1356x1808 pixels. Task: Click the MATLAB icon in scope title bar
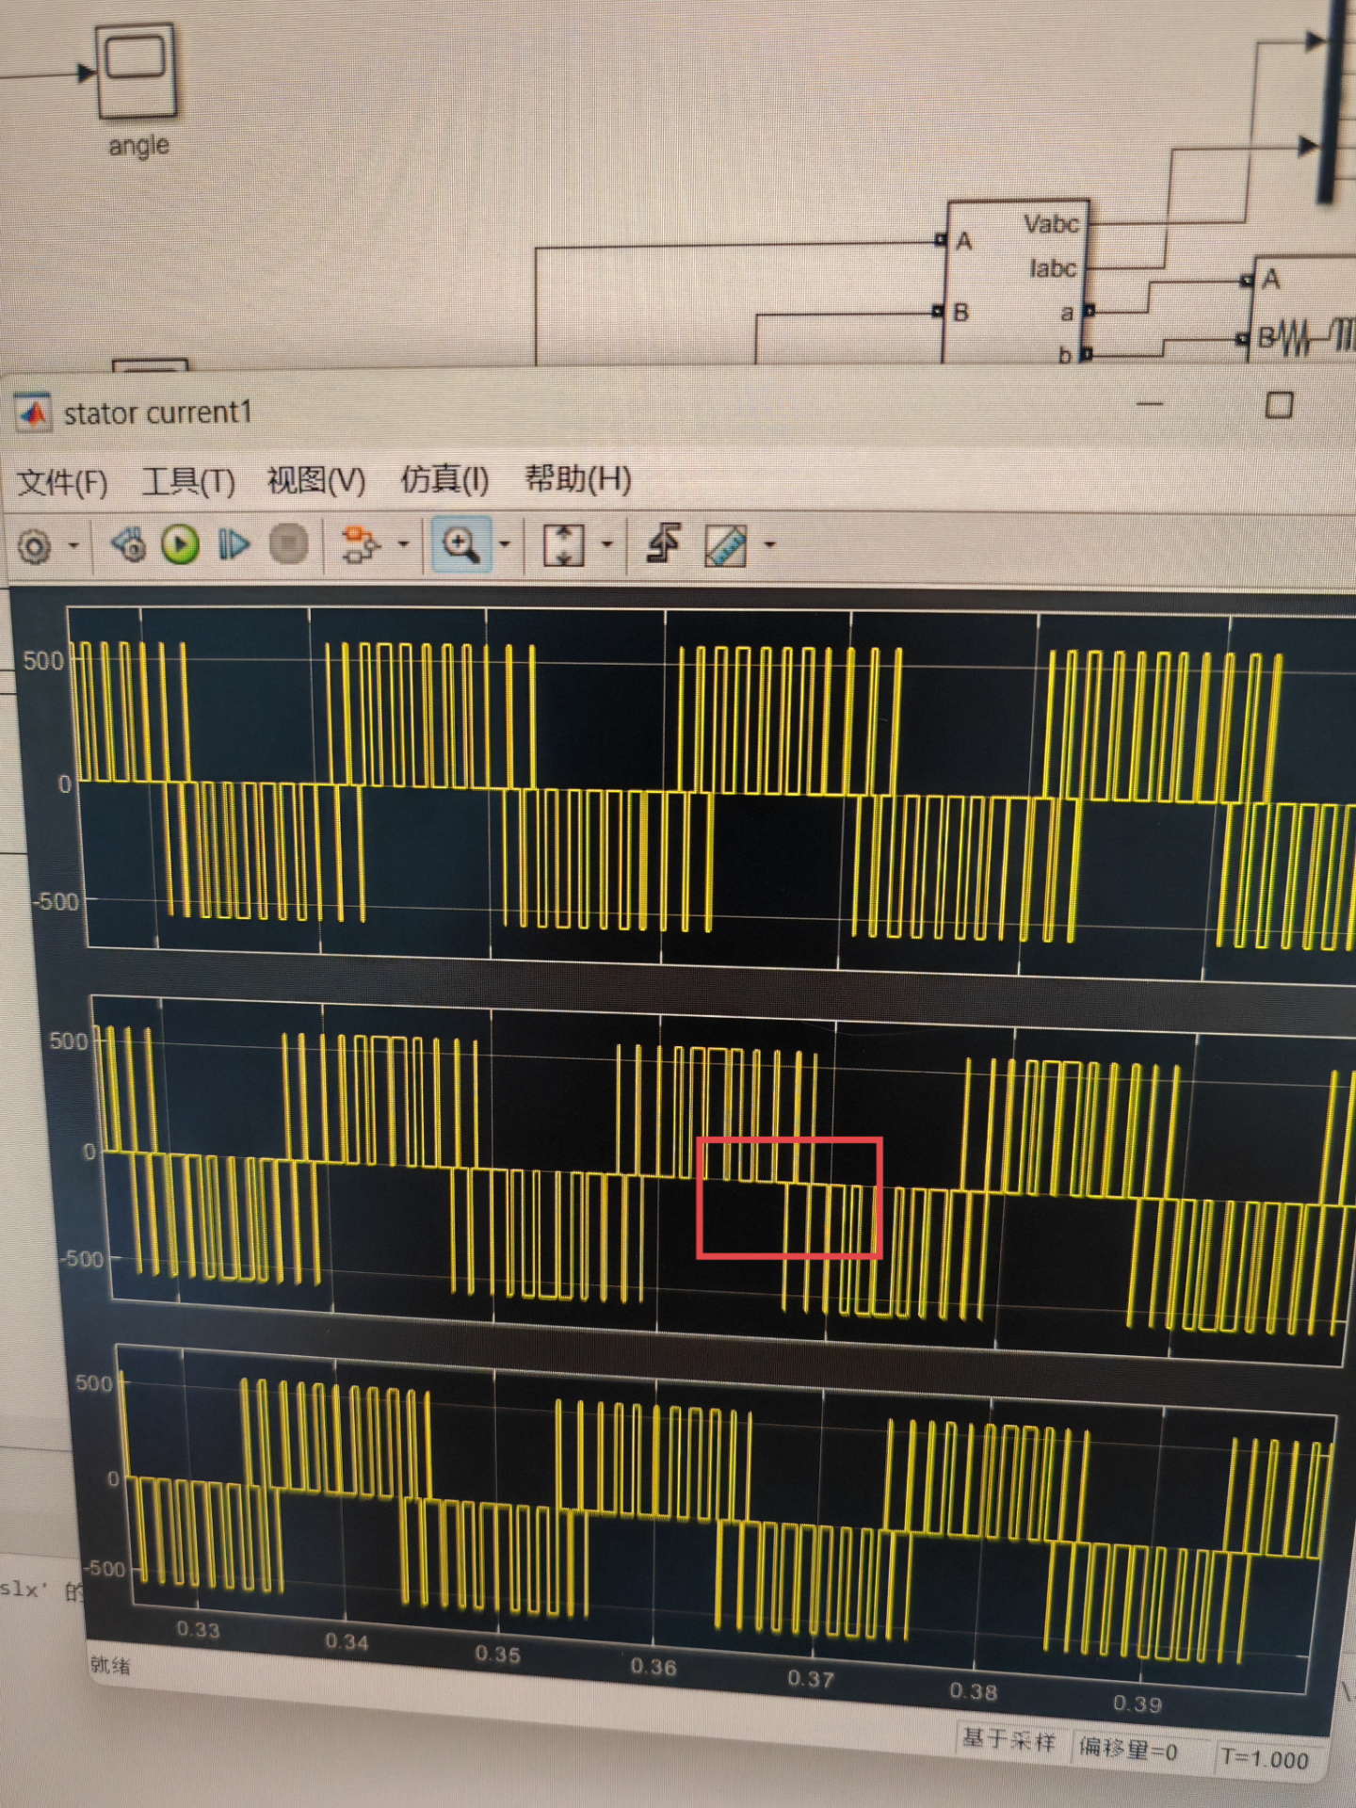(35, 413)
